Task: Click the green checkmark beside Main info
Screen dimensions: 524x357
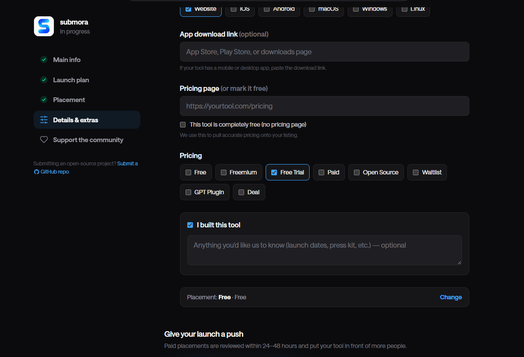Action: tap(44, 59)
